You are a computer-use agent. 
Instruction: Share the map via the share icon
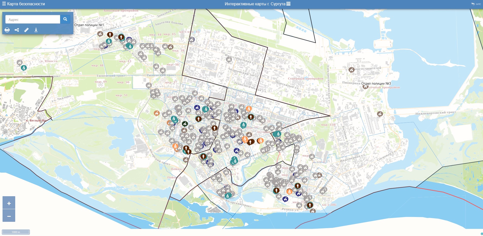tap(17, 30)
